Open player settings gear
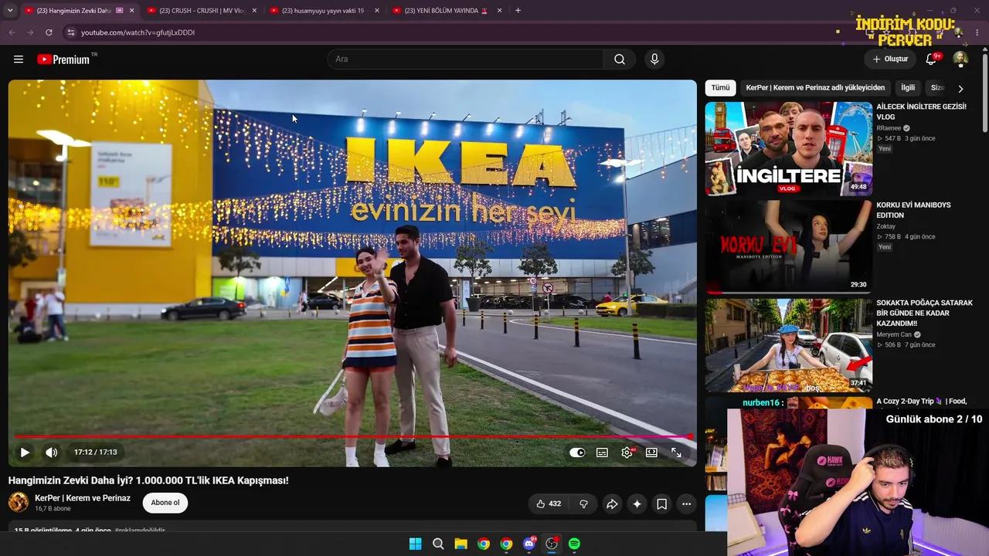989x556 pixels. (x=627, y=453)
